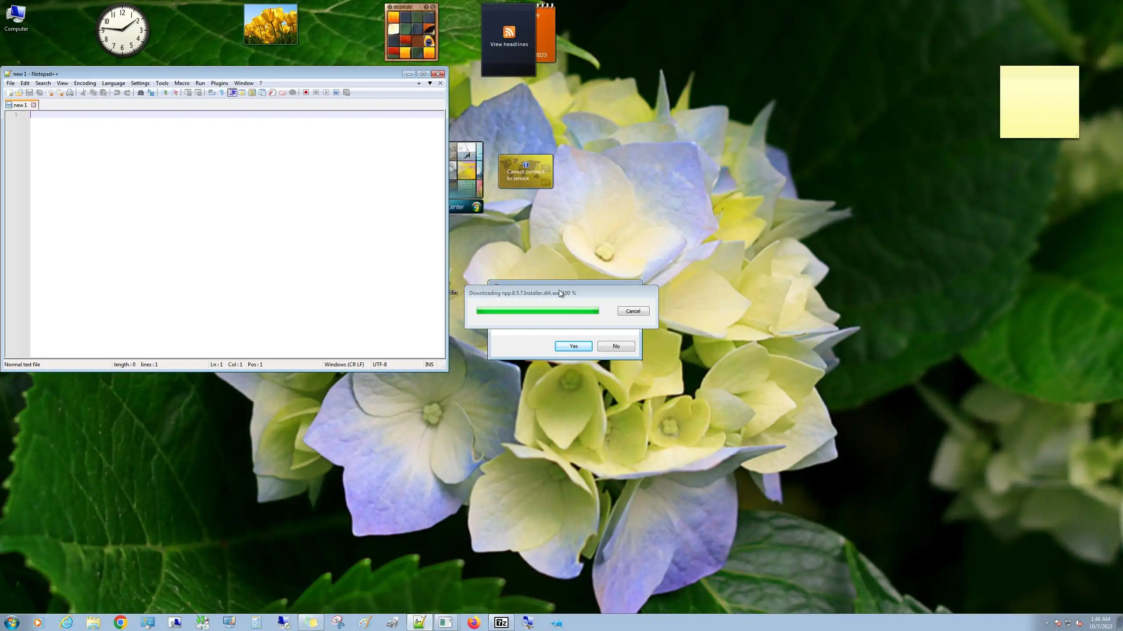Open Find using the binoculars icon
The height and width of the screenshot is (631, 1123).
tap(140, 92)
